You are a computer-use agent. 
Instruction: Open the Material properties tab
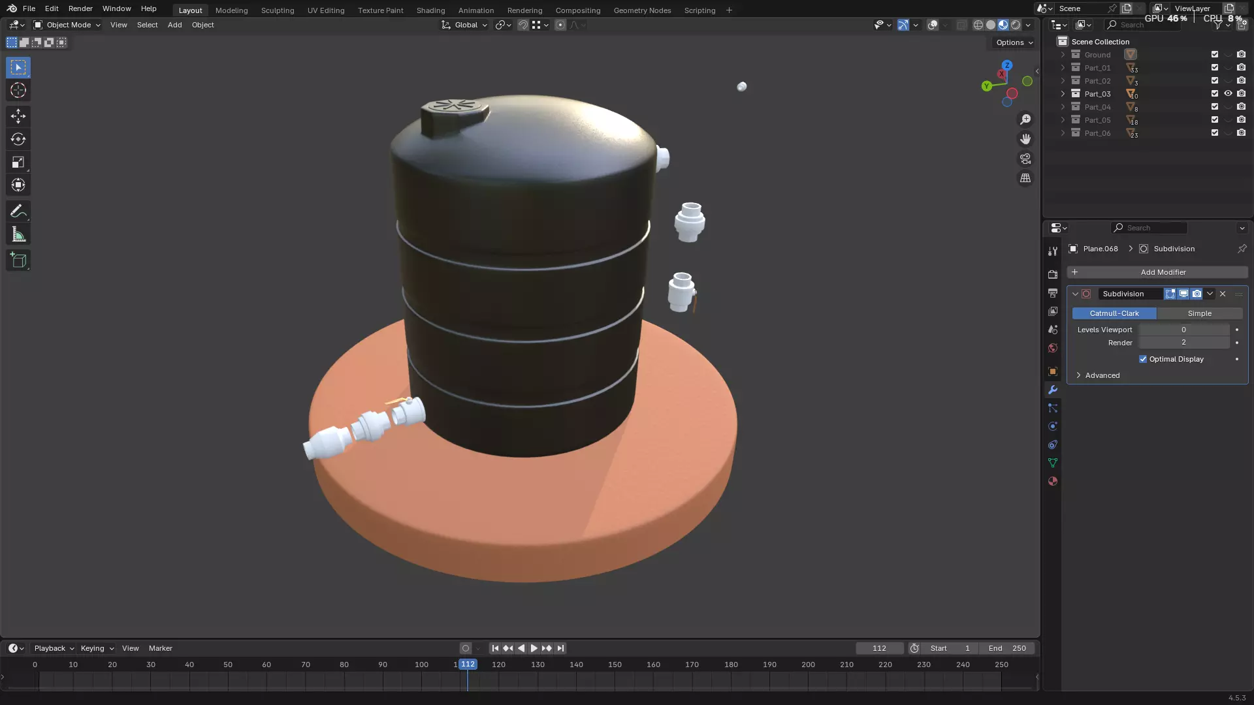tap(1052, 481)
